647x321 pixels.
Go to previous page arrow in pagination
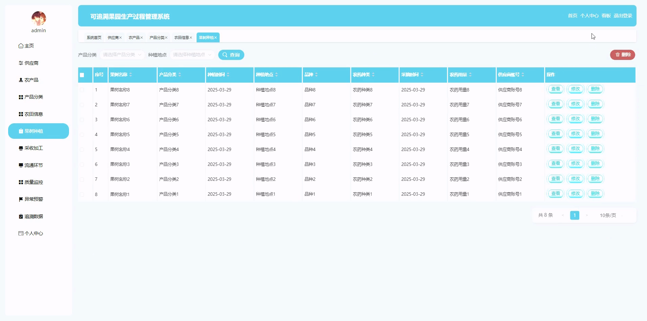pyautogui.click(x=563, y=215)
